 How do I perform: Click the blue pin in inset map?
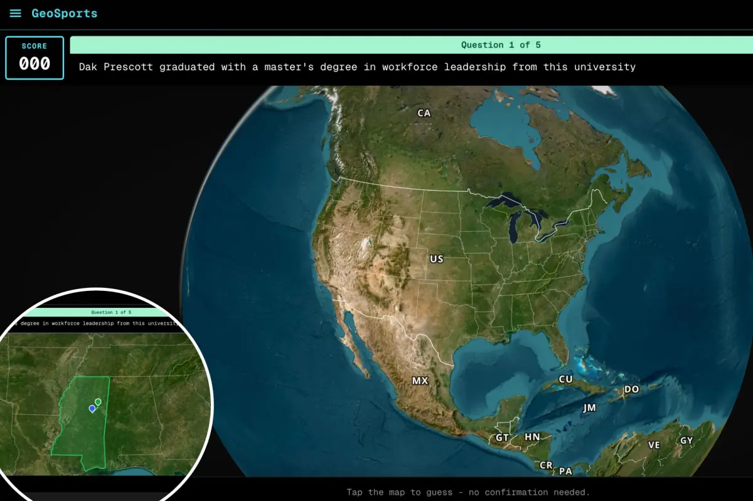click(92, 408)
